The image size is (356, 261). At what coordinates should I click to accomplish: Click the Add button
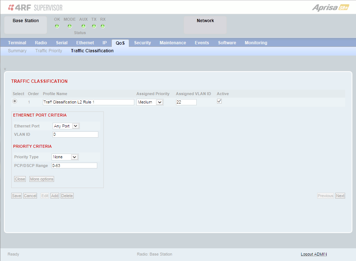[x=55, y=196]
